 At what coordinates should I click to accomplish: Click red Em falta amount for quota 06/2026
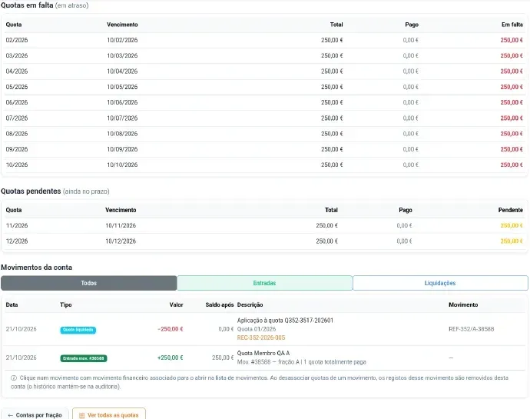[x=512, y=102]
